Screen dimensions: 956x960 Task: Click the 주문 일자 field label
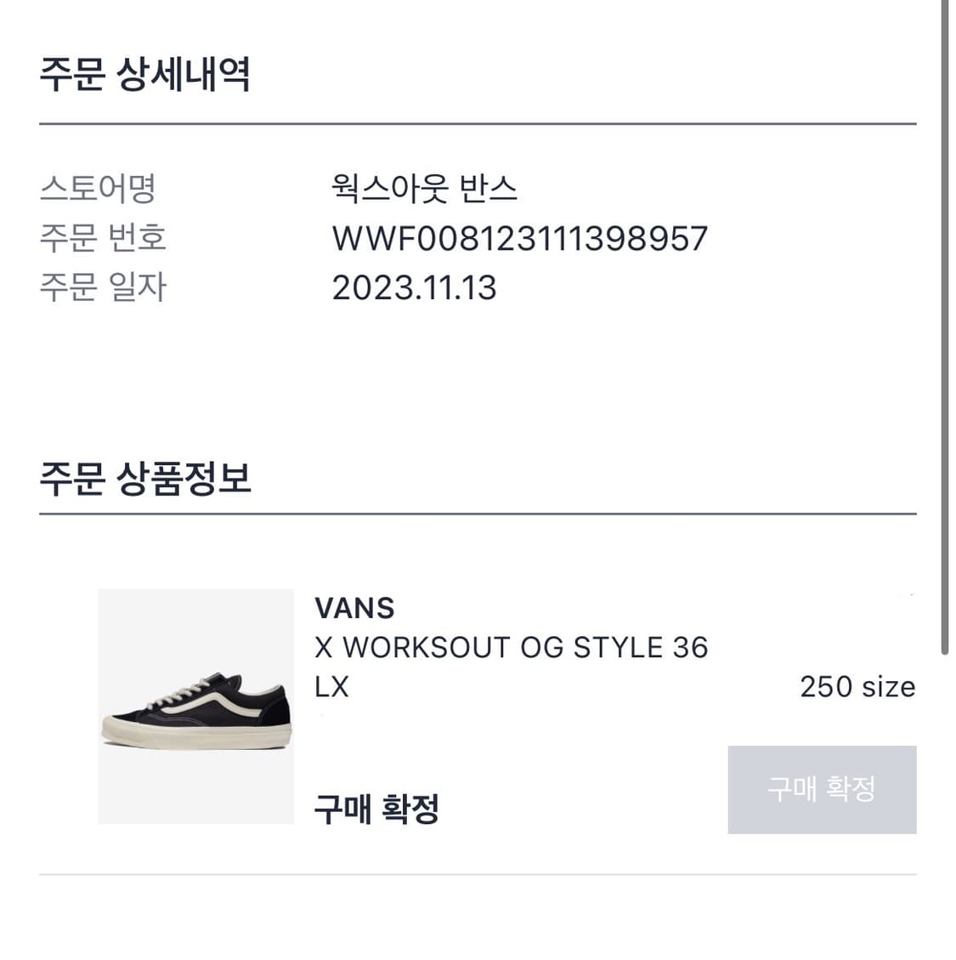point(103,287)
